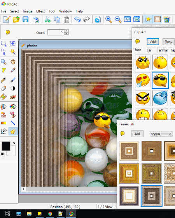The height and width of the screenshot is (218, 175).
Task: Click the Zoom In magnifier icon
Action: pyautogui.click(x=108, y=19)
